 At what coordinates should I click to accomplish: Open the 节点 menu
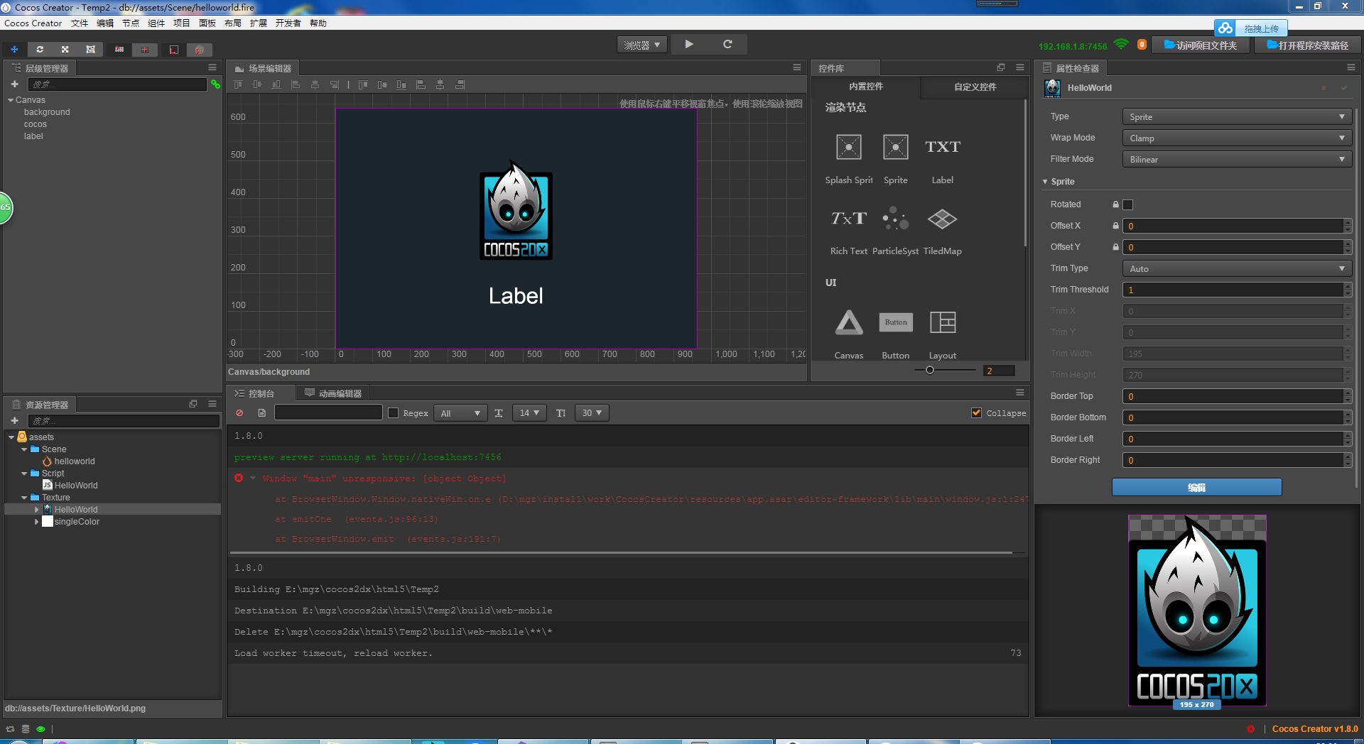click(x=131, y=23)
